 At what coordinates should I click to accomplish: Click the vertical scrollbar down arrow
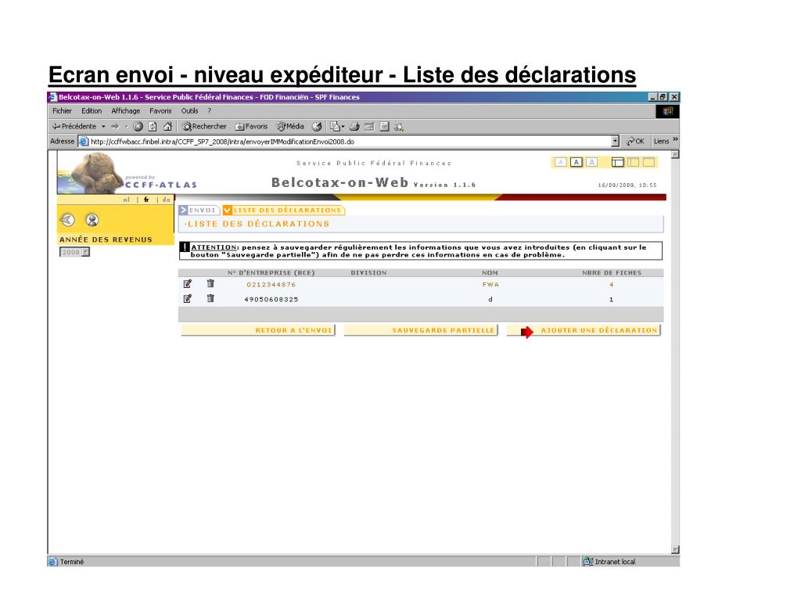coord(675,549)
